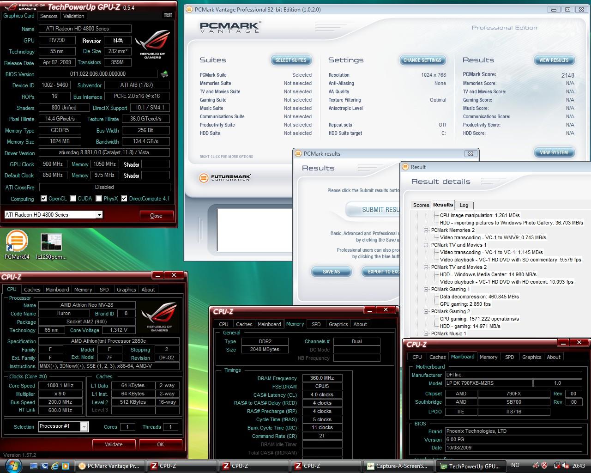Open SPD tab in CPU-Z memory window

pos(316,324)
